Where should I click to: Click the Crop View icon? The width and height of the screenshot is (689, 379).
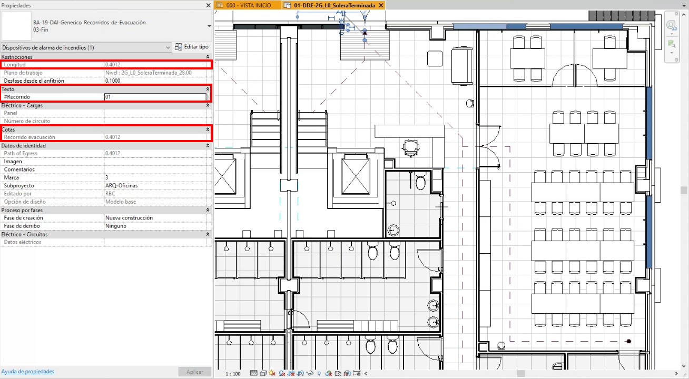click(x=291, y=373)
